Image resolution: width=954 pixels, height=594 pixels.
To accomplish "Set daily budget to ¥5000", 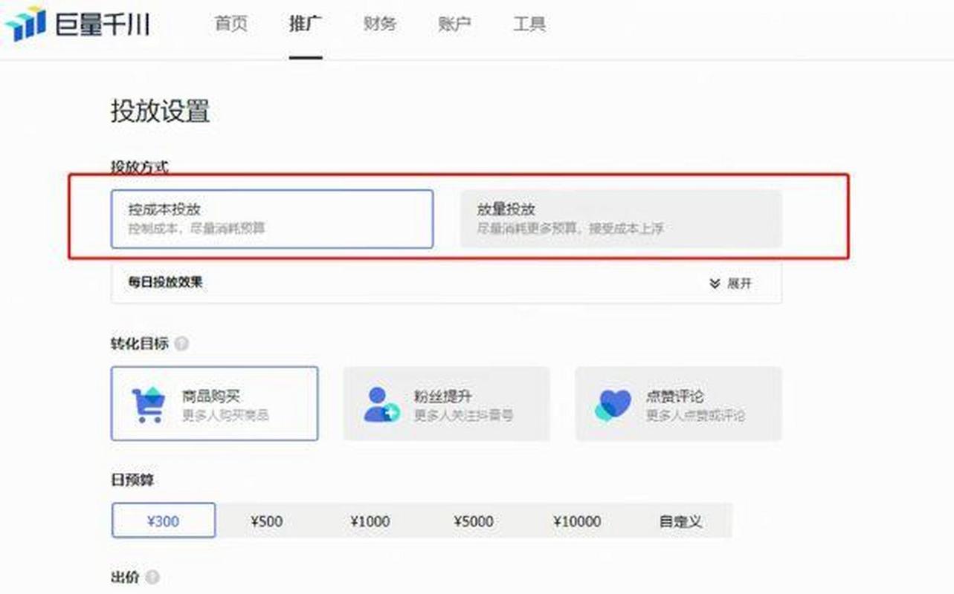I will pos(474,520).
